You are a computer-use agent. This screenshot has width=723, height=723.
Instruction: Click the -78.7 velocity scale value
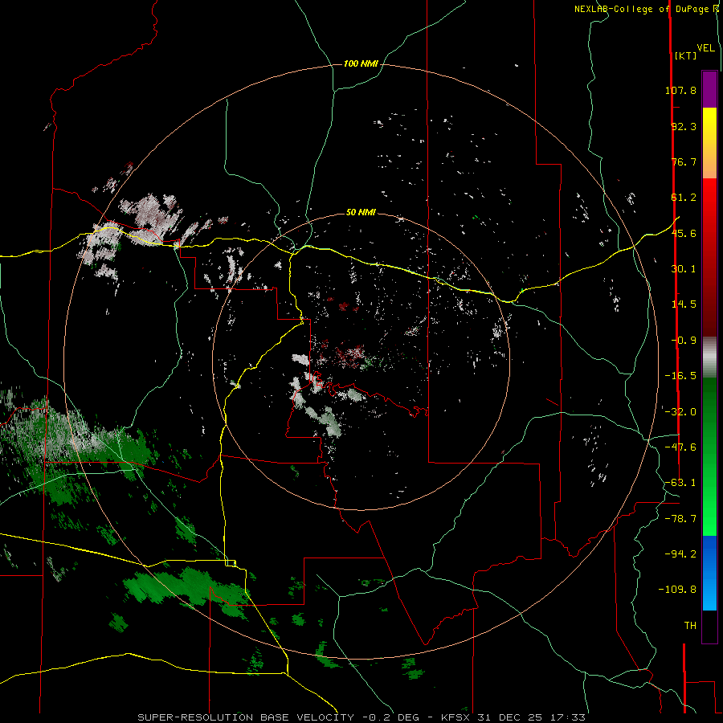680,519
